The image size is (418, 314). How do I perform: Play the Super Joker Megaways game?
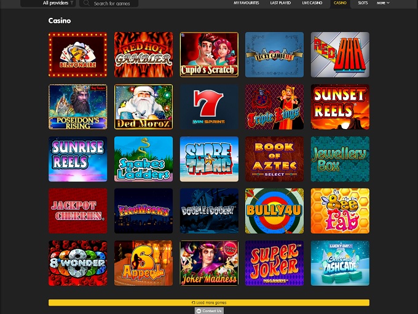(x=274, y=263)
